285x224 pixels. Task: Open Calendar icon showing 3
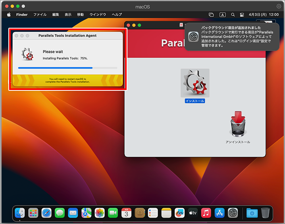[x=126, y=213]
